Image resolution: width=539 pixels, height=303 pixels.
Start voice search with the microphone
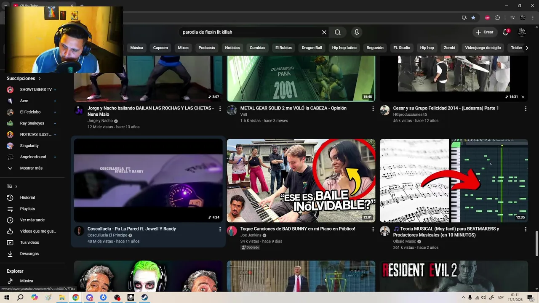[357, 32]
